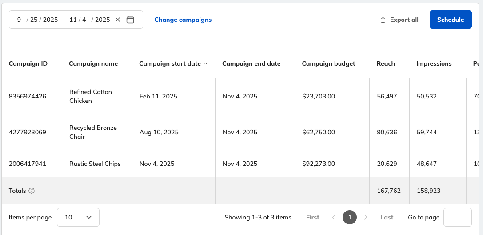
Task: Jump to the Last page
Action: (387, 217)
